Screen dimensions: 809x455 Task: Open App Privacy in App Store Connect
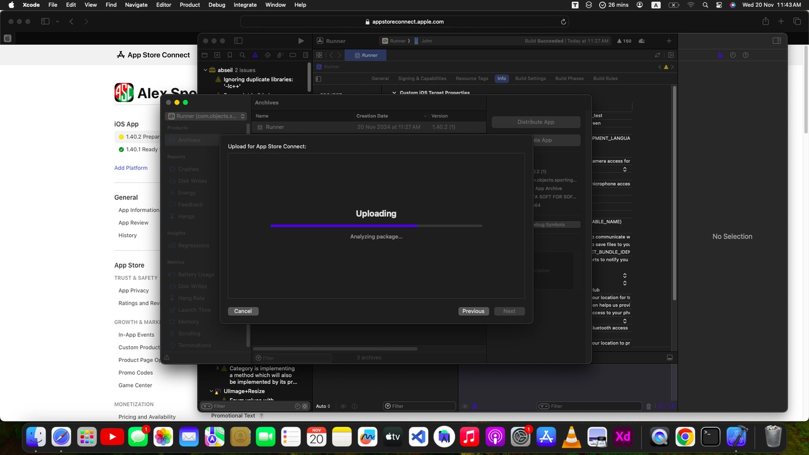coord(133,290)
